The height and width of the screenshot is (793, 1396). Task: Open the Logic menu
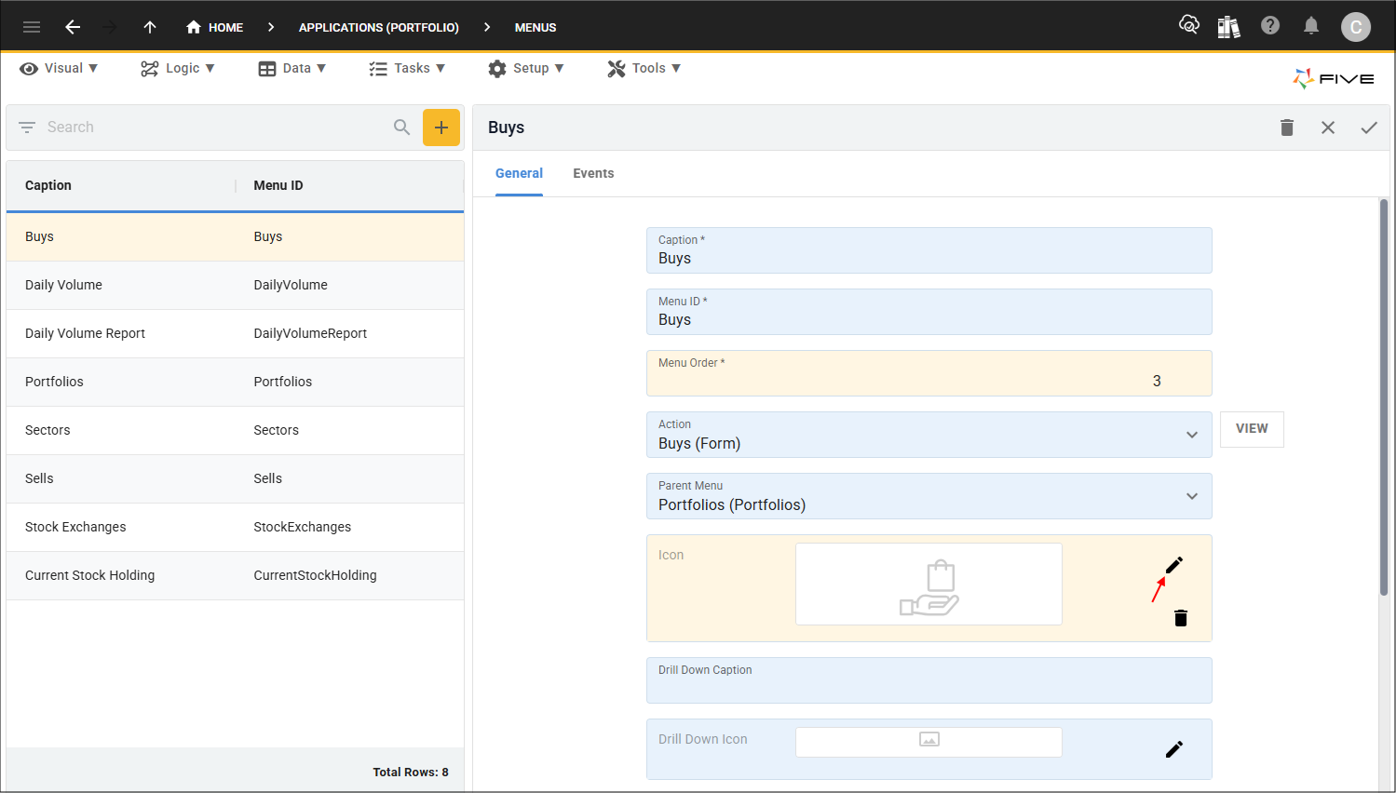[178, 68]
